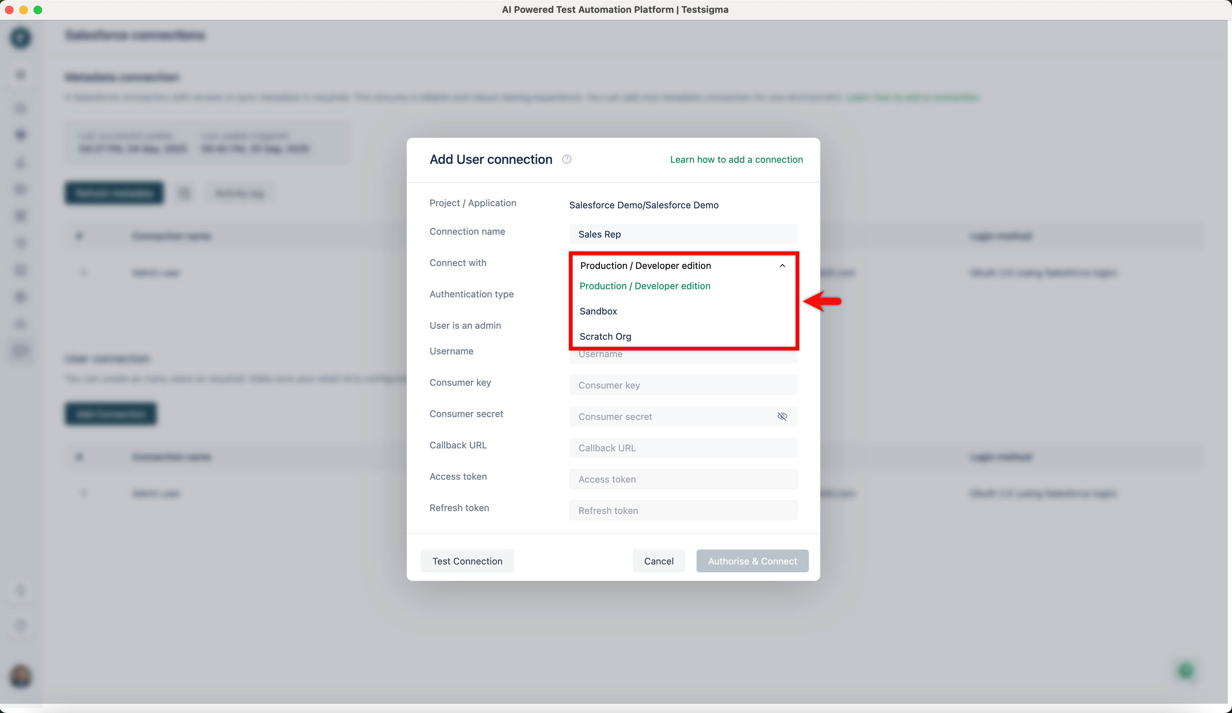Click the Consumer key input field
The image size is (1232, 713).
683,385
